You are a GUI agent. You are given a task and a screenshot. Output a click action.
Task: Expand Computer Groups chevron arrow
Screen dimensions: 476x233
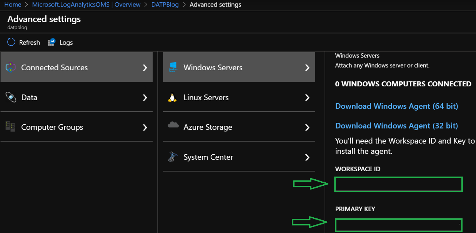(x=145, y=127)
